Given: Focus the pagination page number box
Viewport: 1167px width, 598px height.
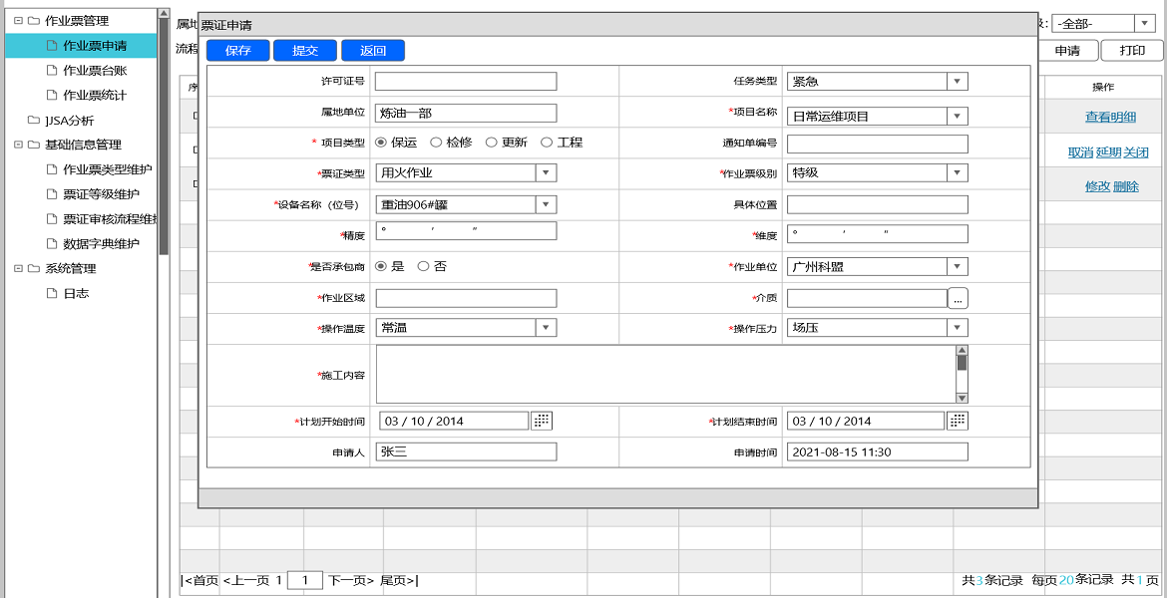Looking at the screenshot, I should (x=305, y=580).
